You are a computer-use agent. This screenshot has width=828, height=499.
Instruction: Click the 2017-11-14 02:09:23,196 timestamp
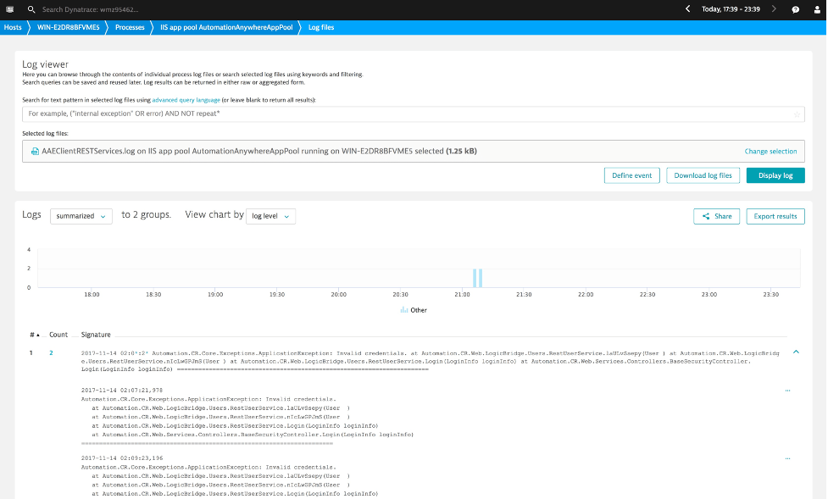(122, 457)
